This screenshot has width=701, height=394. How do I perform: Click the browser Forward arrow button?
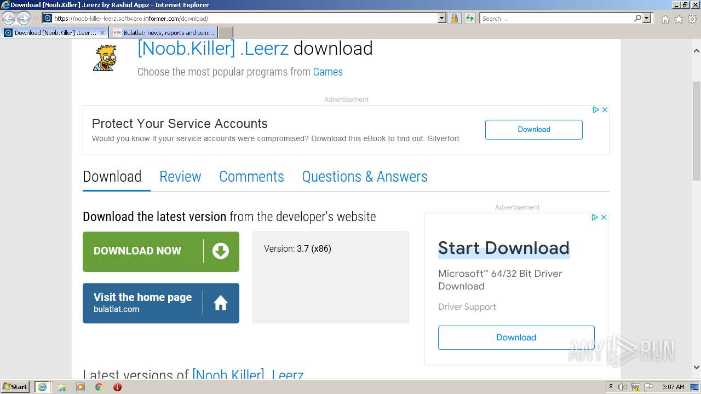(x=24, y=19)
